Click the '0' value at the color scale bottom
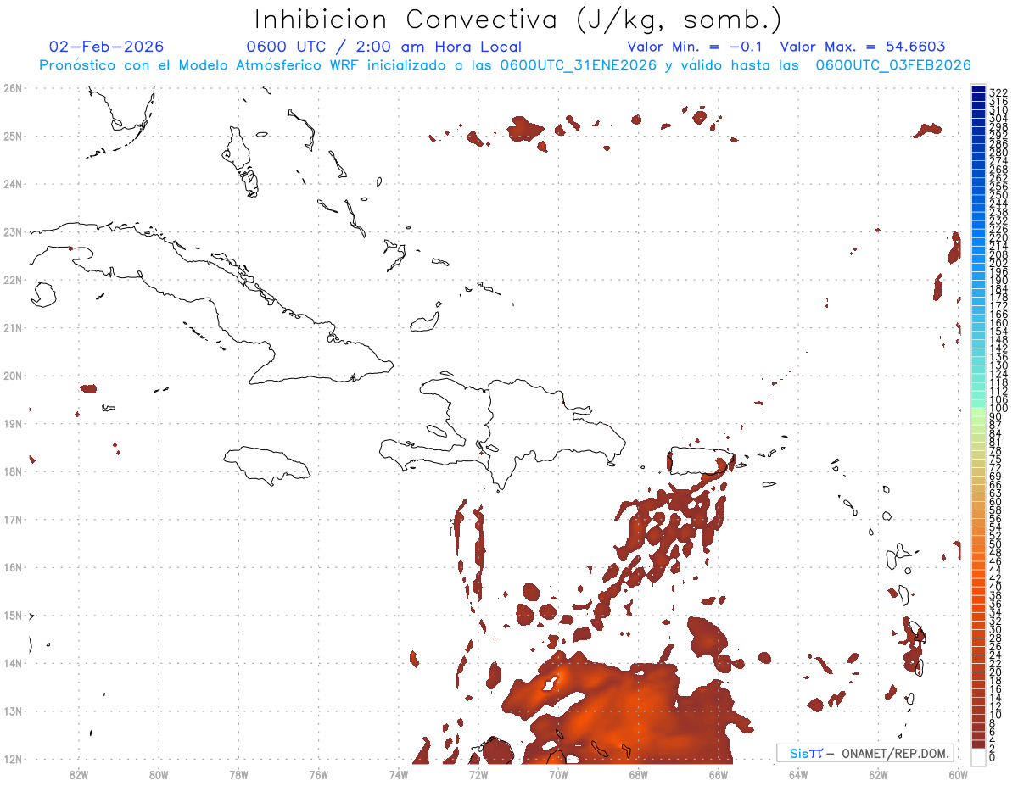The width and height of the screenshot is (1018, 786). [x=993, y=757]
